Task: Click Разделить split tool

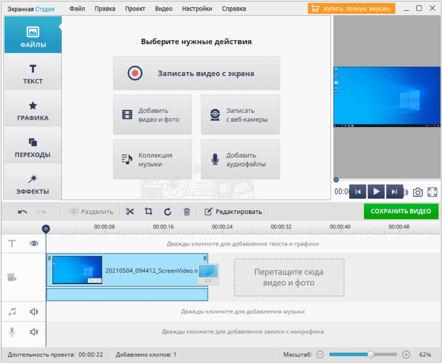Action: point(91,212)
